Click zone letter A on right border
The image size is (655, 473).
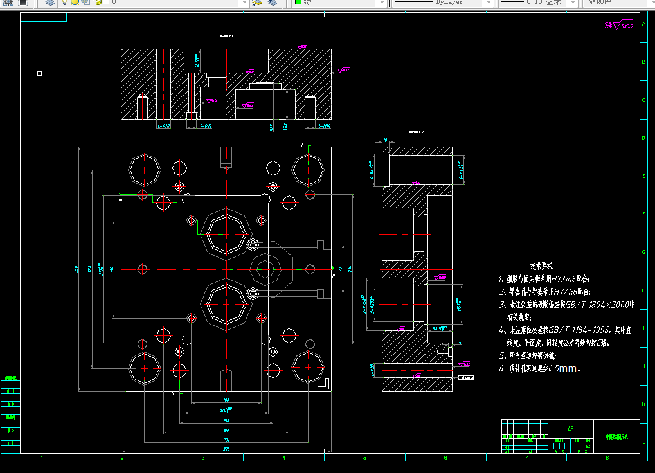tap(643, 24)
